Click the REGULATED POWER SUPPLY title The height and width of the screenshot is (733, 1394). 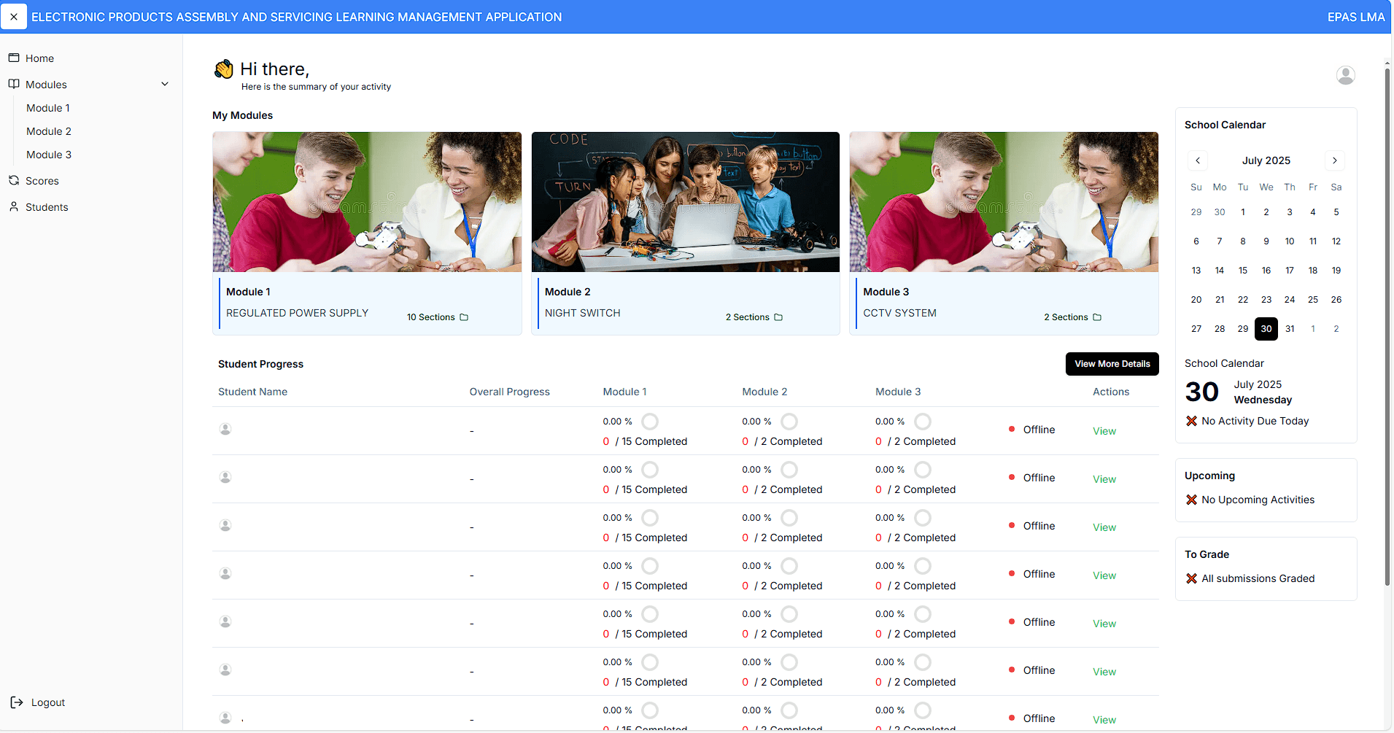(x=297, y=313)
